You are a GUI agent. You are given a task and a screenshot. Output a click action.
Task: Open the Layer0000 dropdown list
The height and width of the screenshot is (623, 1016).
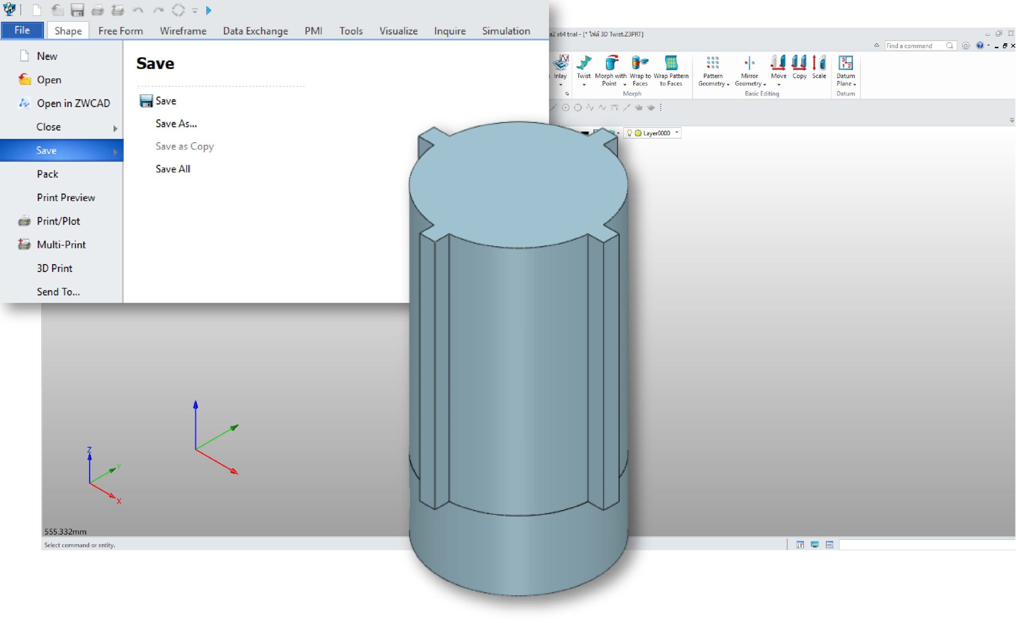point(677,133)
